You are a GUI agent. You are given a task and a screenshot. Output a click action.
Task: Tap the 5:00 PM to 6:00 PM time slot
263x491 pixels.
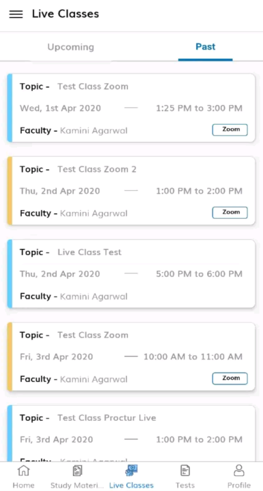coord(199,274)
